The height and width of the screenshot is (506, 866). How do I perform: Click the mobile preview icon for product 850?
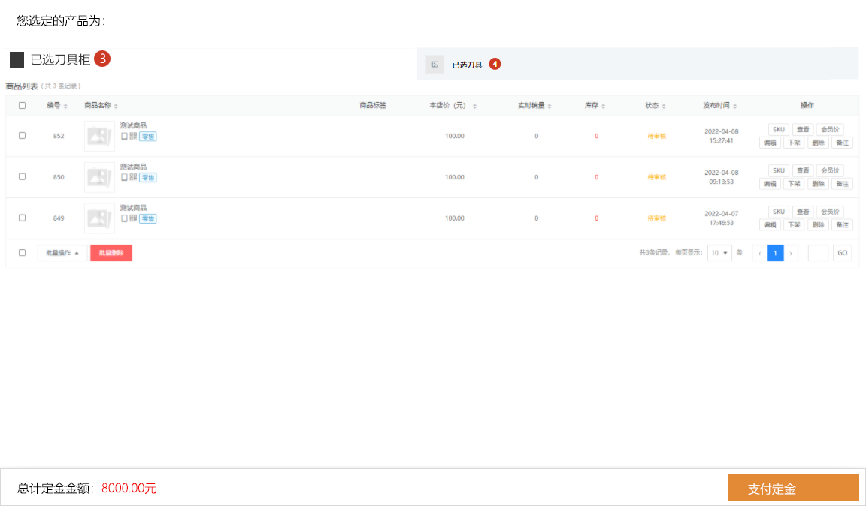[124, 177]
